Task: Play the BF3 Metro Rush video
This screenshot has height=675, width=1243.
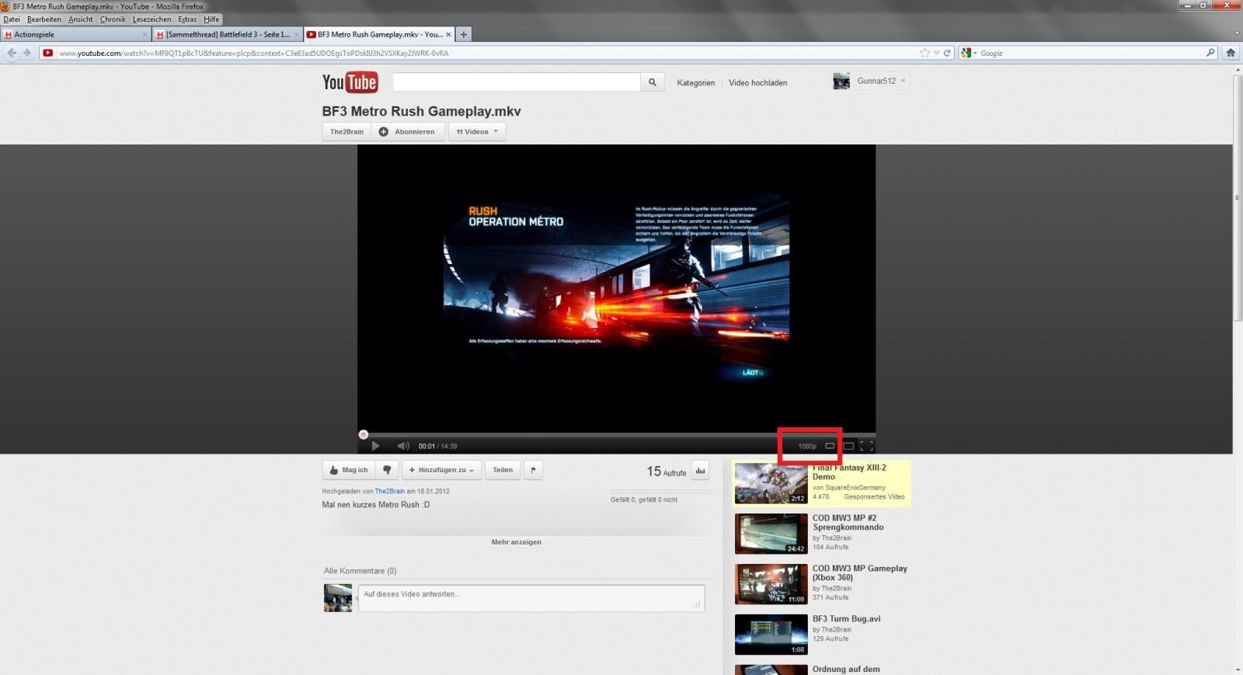Action: [x=375, y=446]
